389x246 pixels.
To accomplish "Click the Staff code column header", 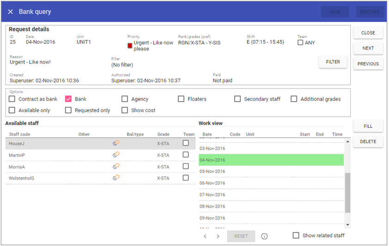I will coord(19,134).
